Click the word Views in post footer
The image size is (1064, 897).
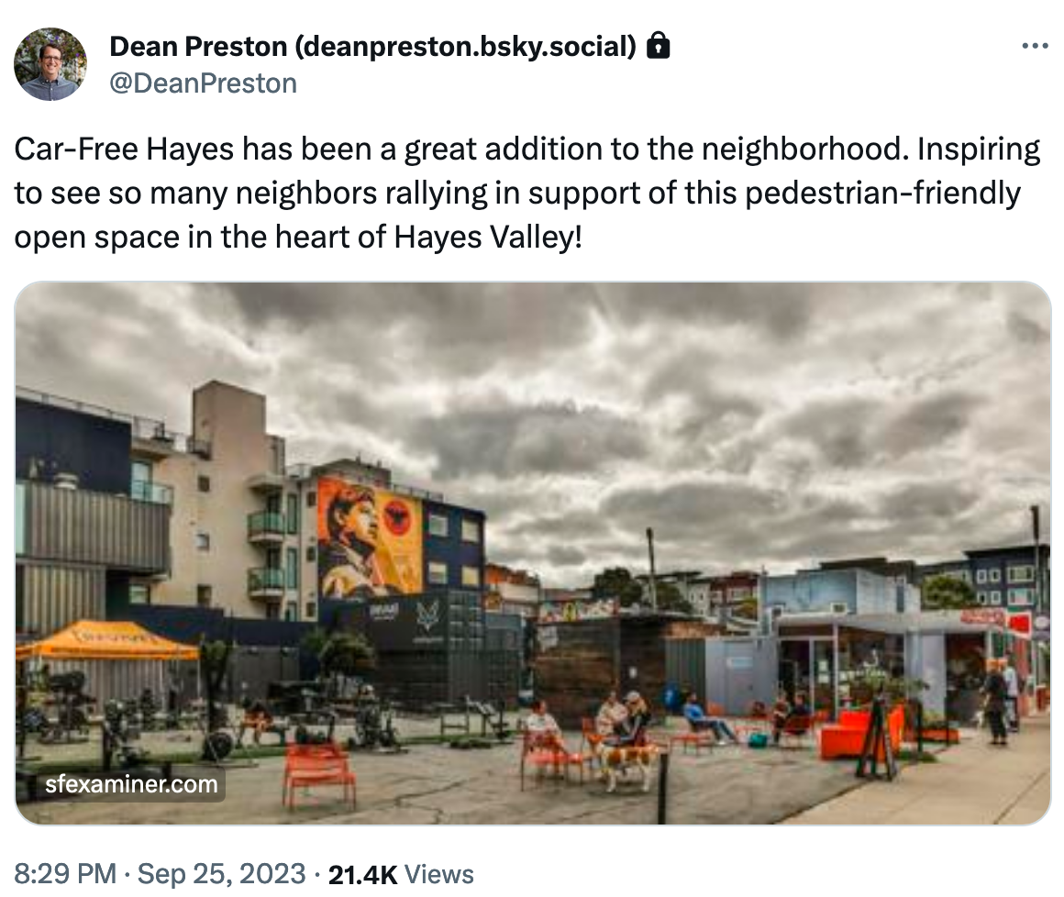[x=439, y=875]
